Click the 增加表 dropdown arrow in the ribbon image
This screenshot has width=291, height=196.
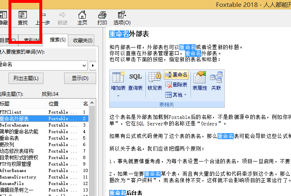pos(118,96)
